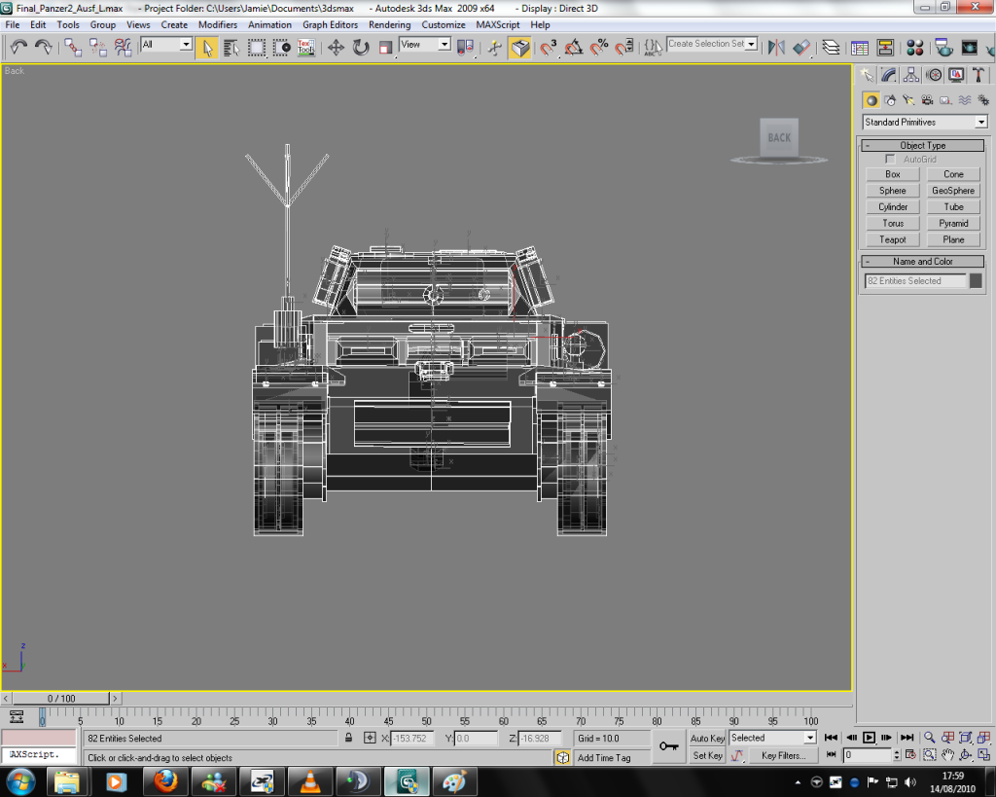Activate the Select and Rotate tool
This screenshot has width=996, height=797.
coord(360,47)
